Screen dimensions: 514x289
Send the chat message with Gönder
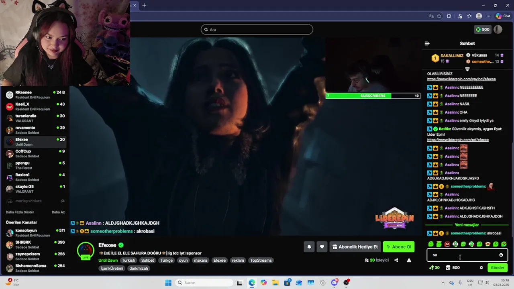click(x=498, y=268)
